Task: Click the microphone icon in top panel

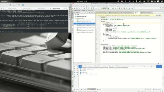Action: [x=137, y=1]
